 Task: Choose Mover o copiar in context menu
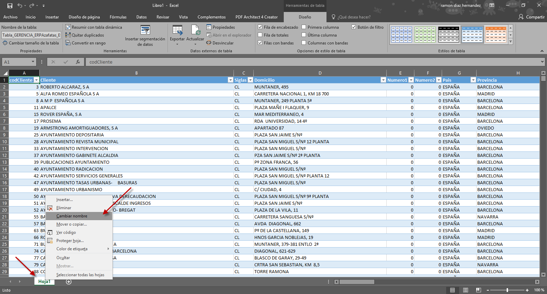tap(79, 224)
